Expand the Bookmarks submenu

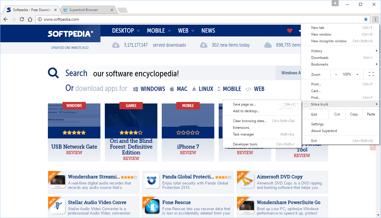340,64
